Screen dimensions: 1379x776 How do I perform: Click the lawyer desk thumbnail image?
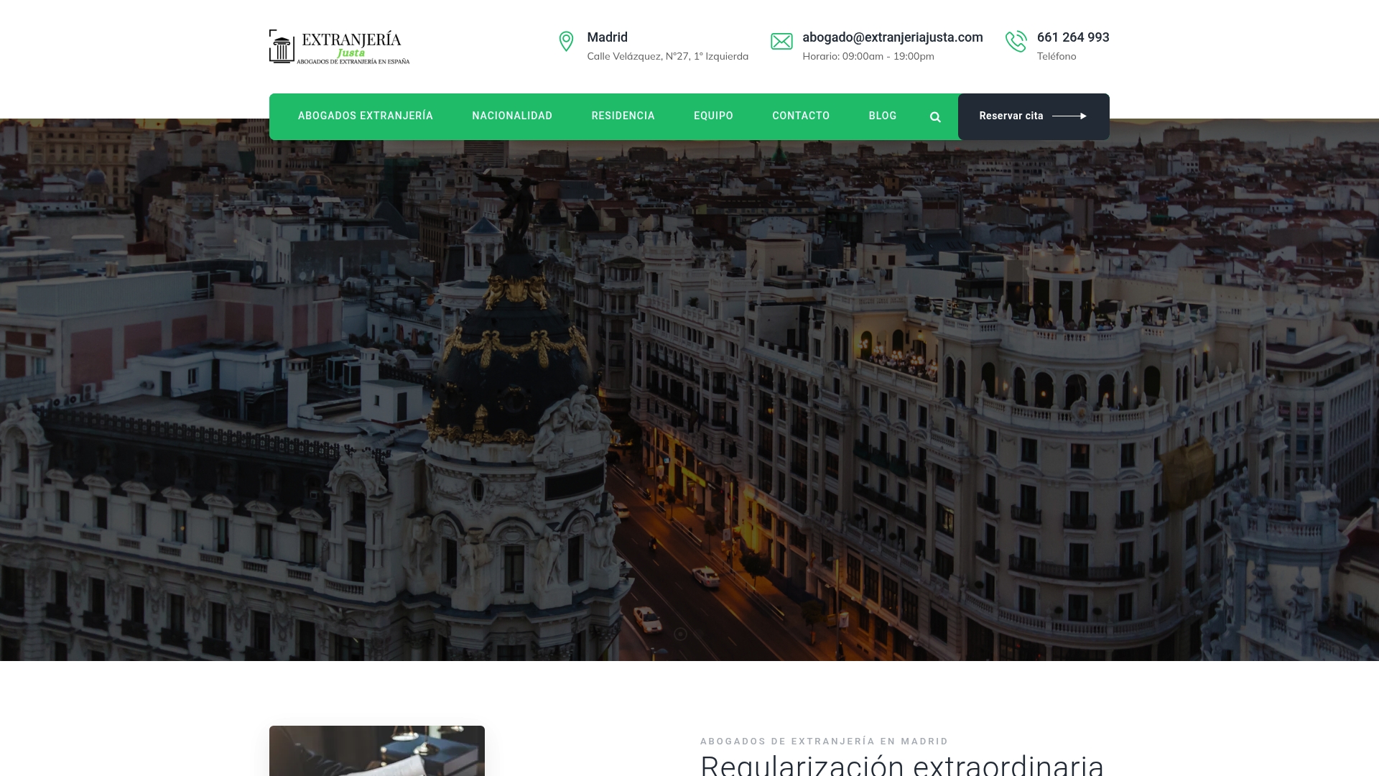pos(376,751)
